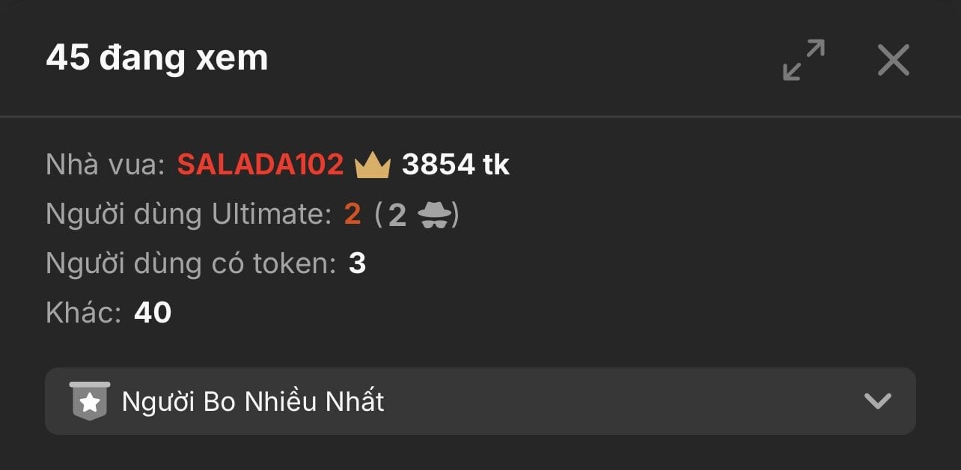Click the dropdown chevron arrow
The width and height of the screenshot is (961, 470).
(877, 401)
